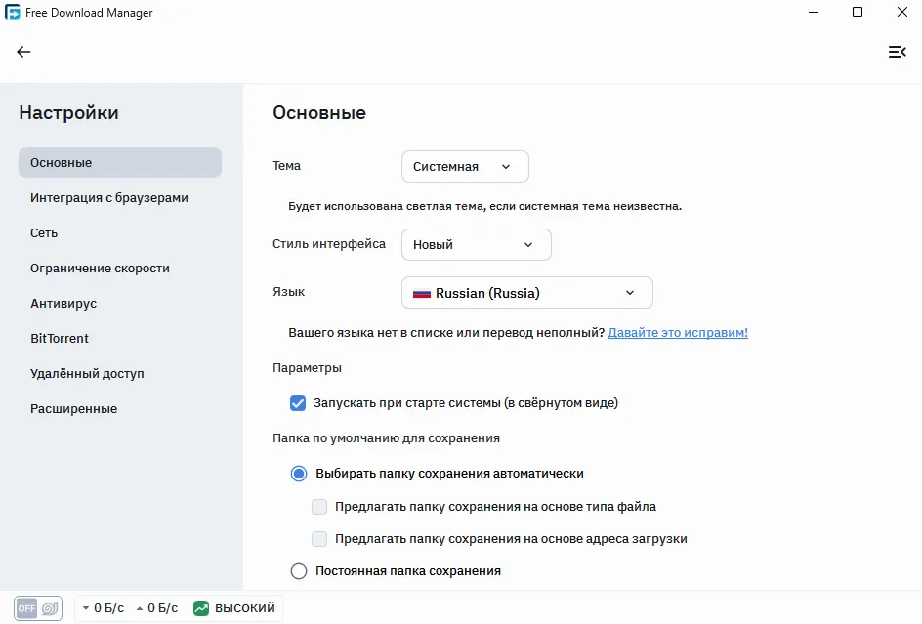Click the green traffic priority icon
922x624 pixels.
199,607
